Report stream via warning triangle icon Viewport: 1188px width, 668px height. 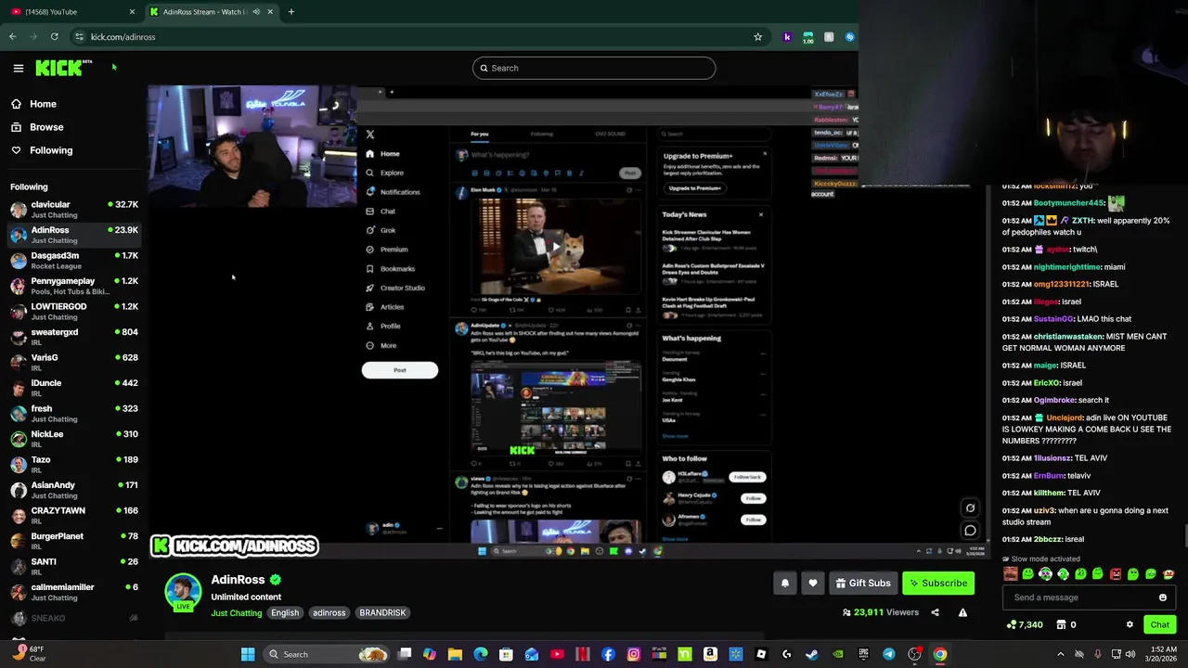coord(962,612)
